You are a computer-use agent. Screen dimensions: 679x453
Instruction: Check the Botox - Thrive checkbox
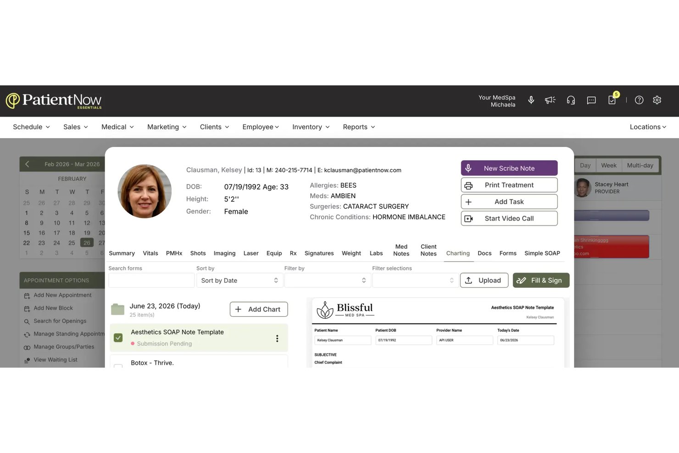[118, 366]
